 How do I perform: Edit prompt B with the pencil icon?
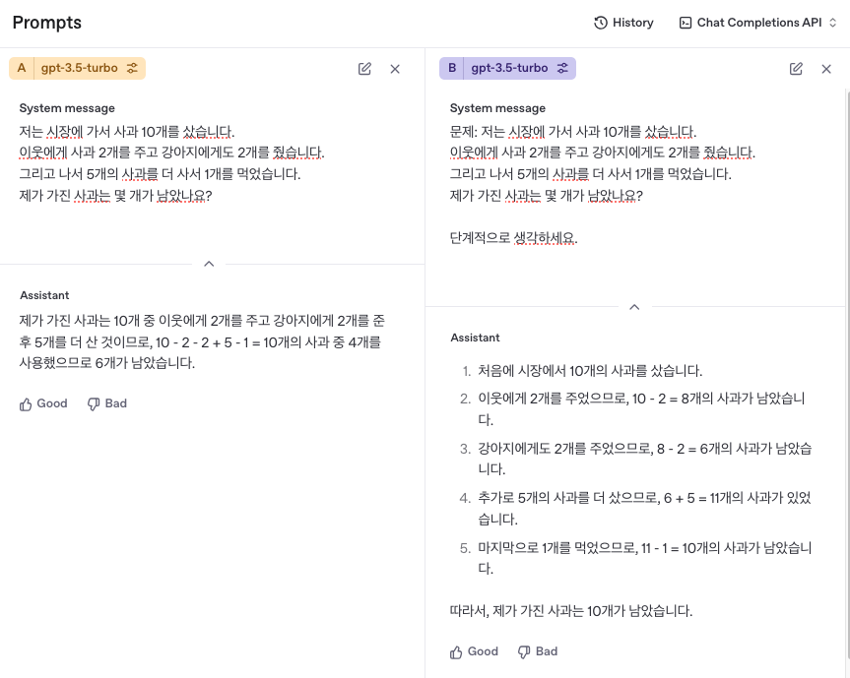point(796,69)
